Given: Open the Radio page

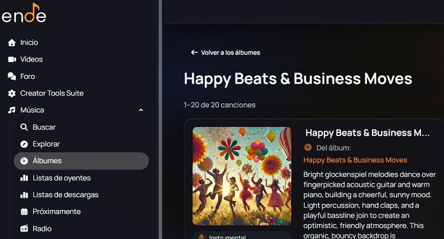Looking at the screenshot, I should pyautogui.click(x=42, y=229).
